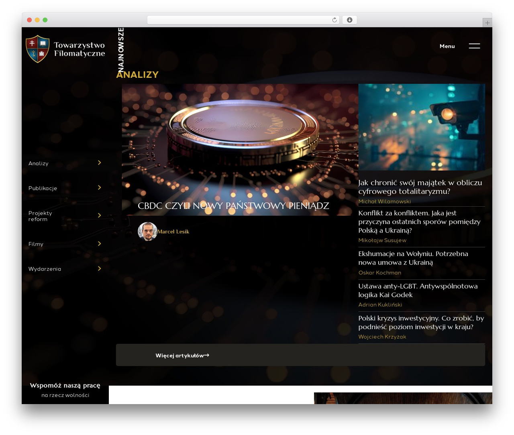Click Marcel Lesik's author avatar
514x435 pixels.
(147, 232)
